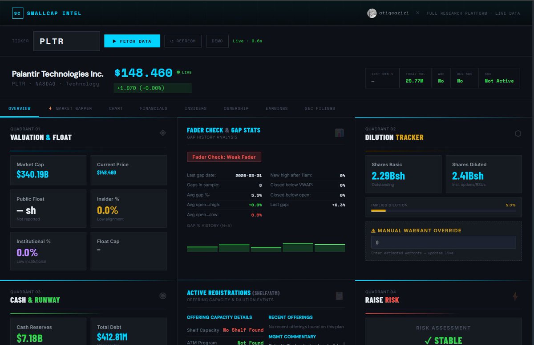Open the Chart tab

point(116,108)
